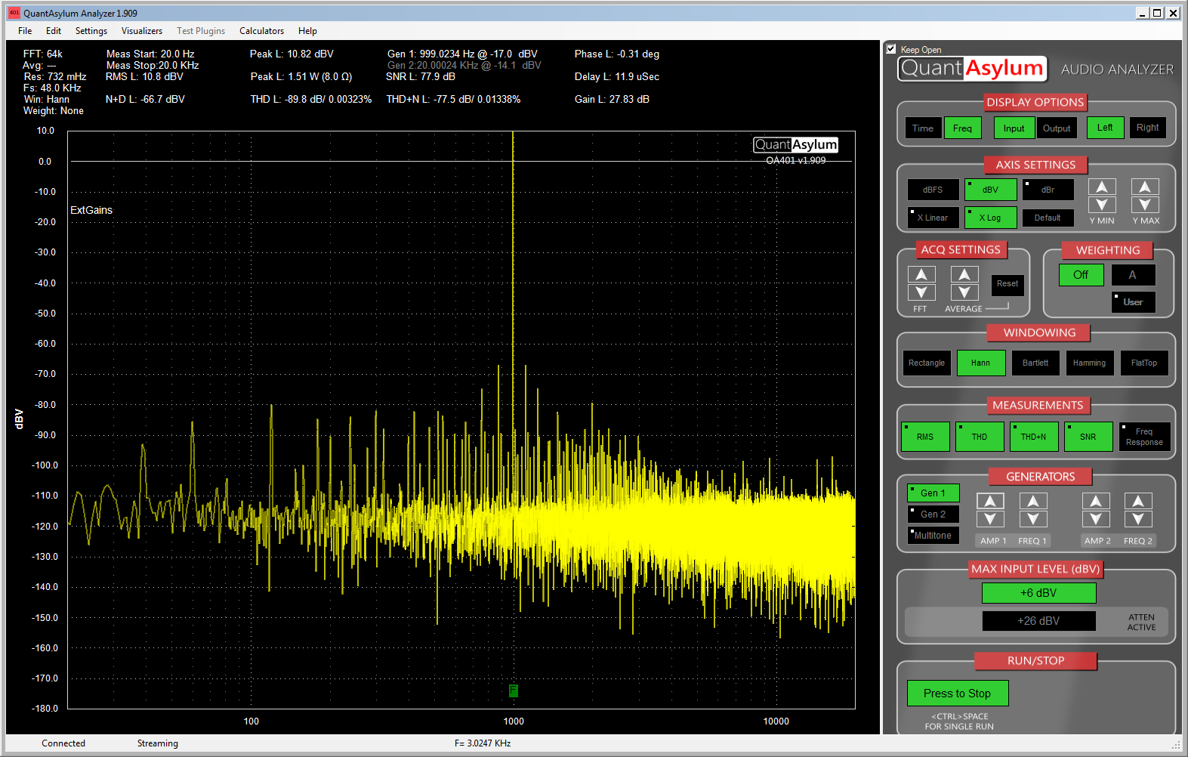Screen dimensions: 1188x757
Task: Open the Visualizers menu
Action: tap(142, 31)
